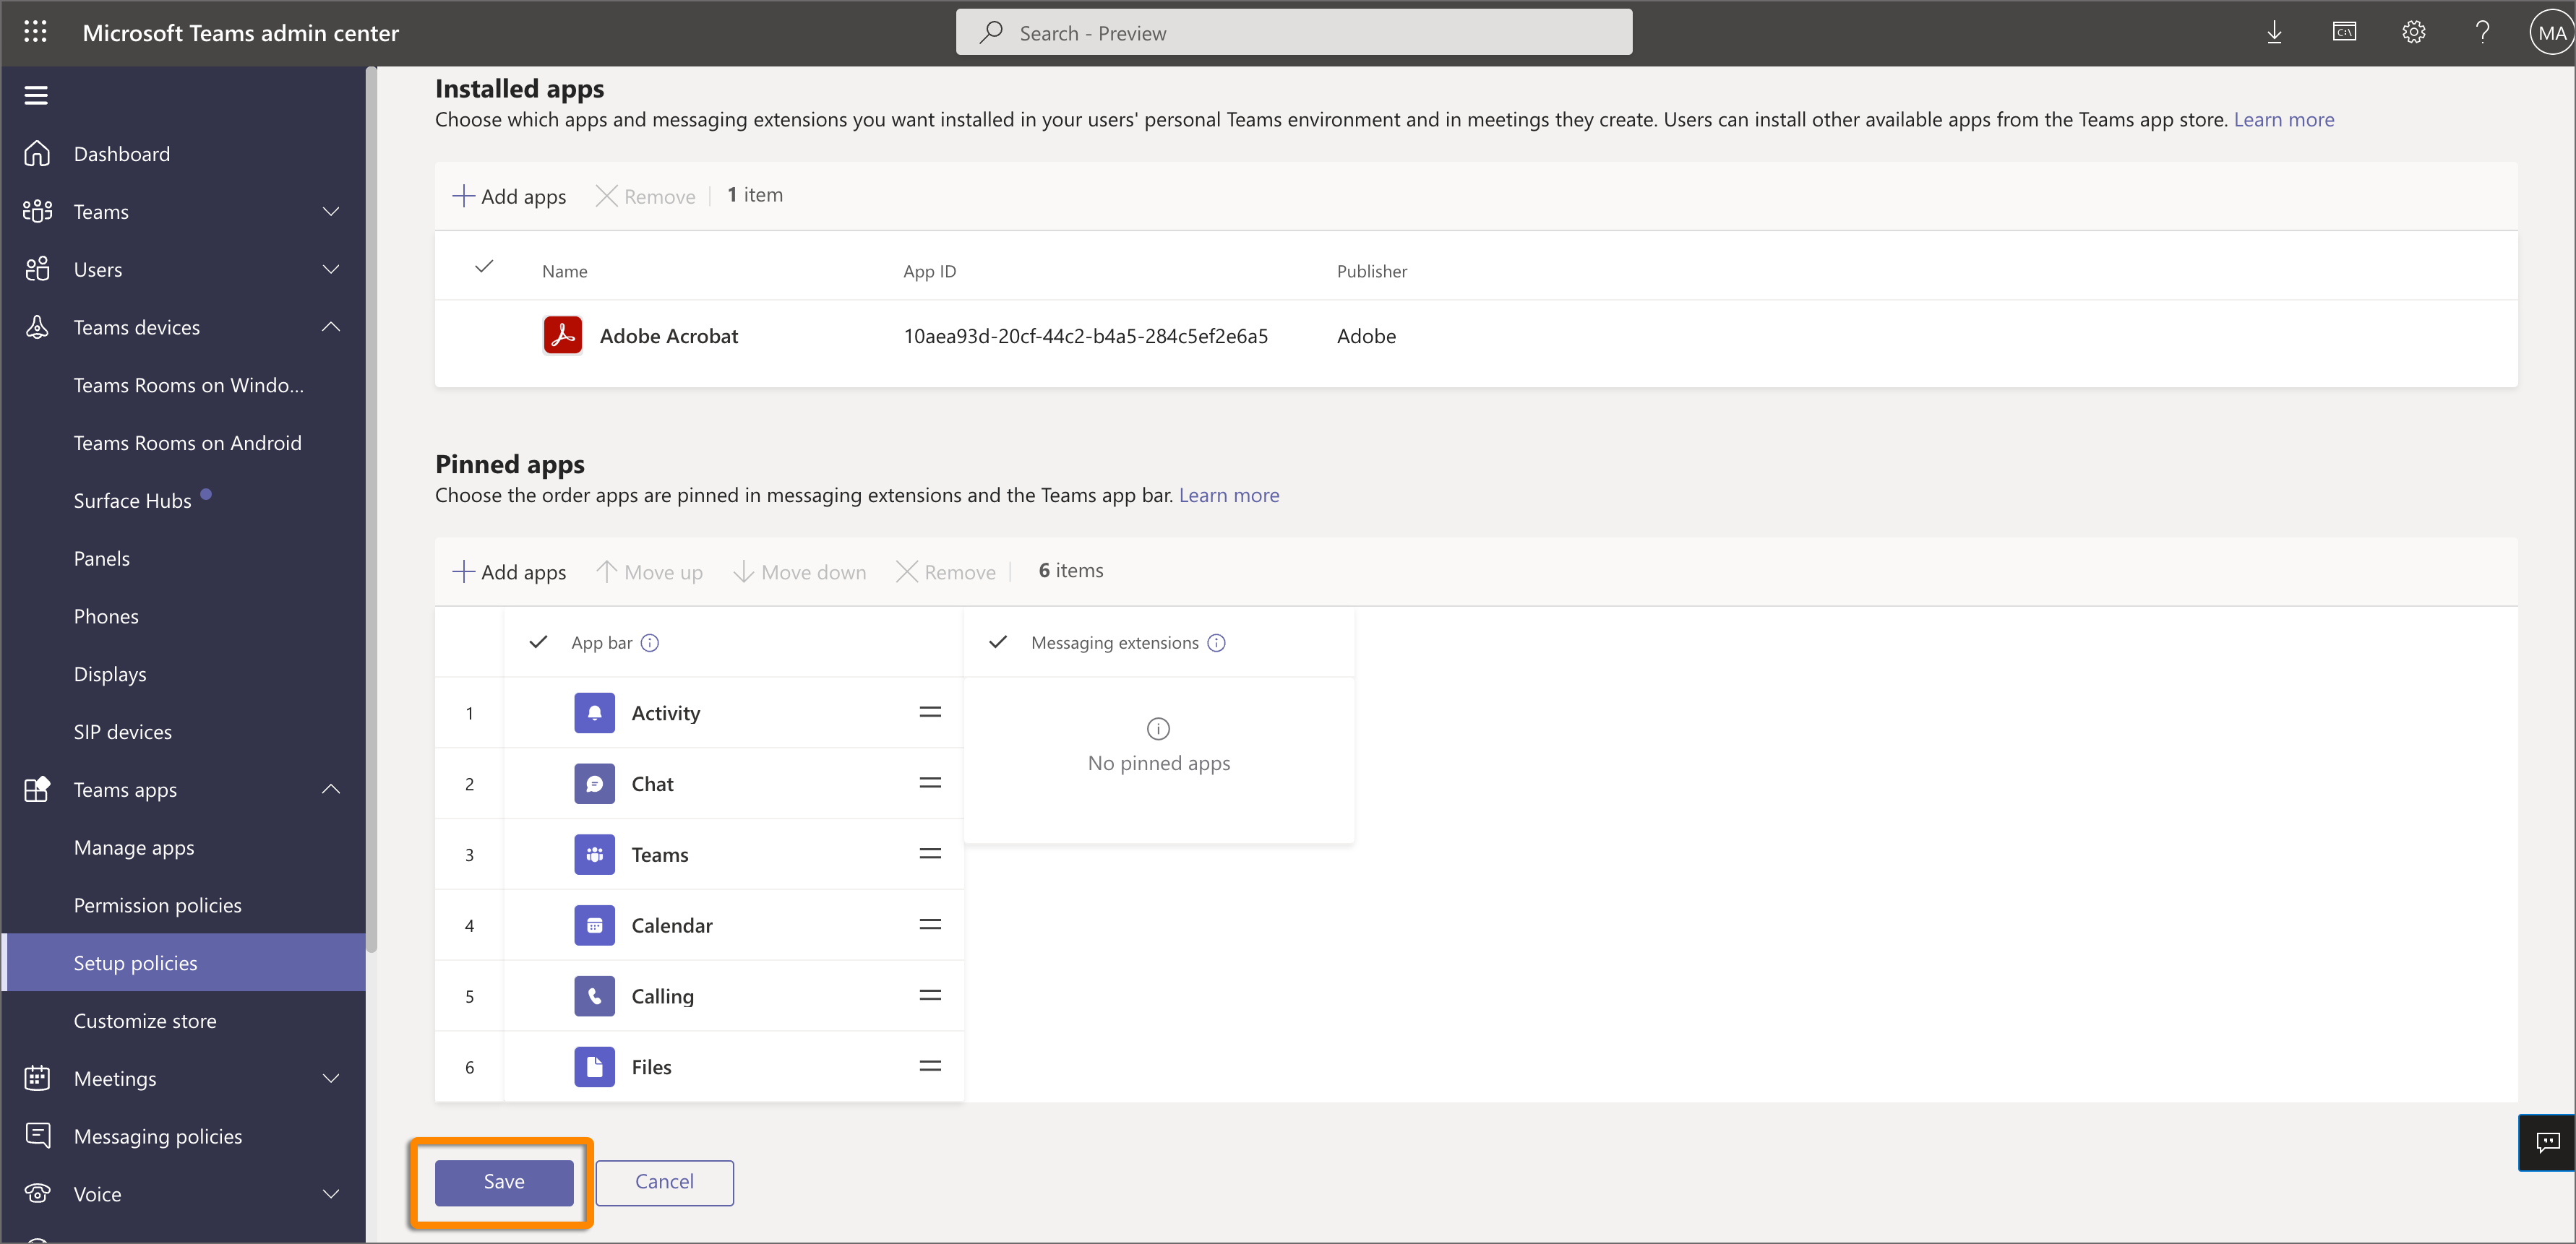Collapse the Teams devices section
Viewport: 2576px width, 1244px height.
click(331, 327)
